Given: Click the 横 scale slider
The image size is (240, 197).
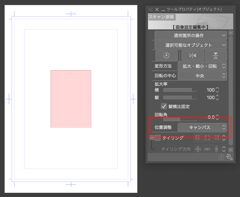Looking at the screenshot, I should coord(180,90).
